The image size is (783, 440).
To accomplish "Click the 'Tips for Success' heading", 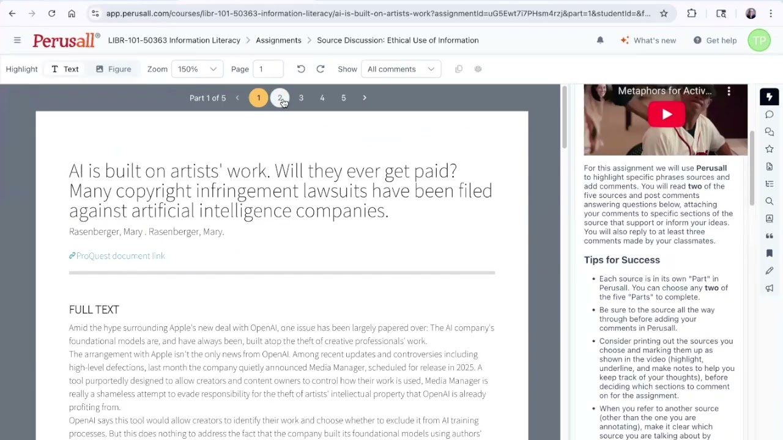I will coord(622,260).
